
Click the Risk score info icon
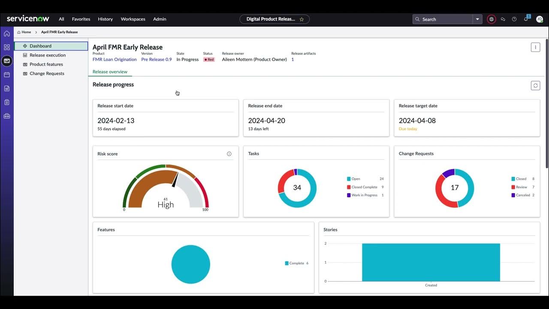tap(229, 153)
